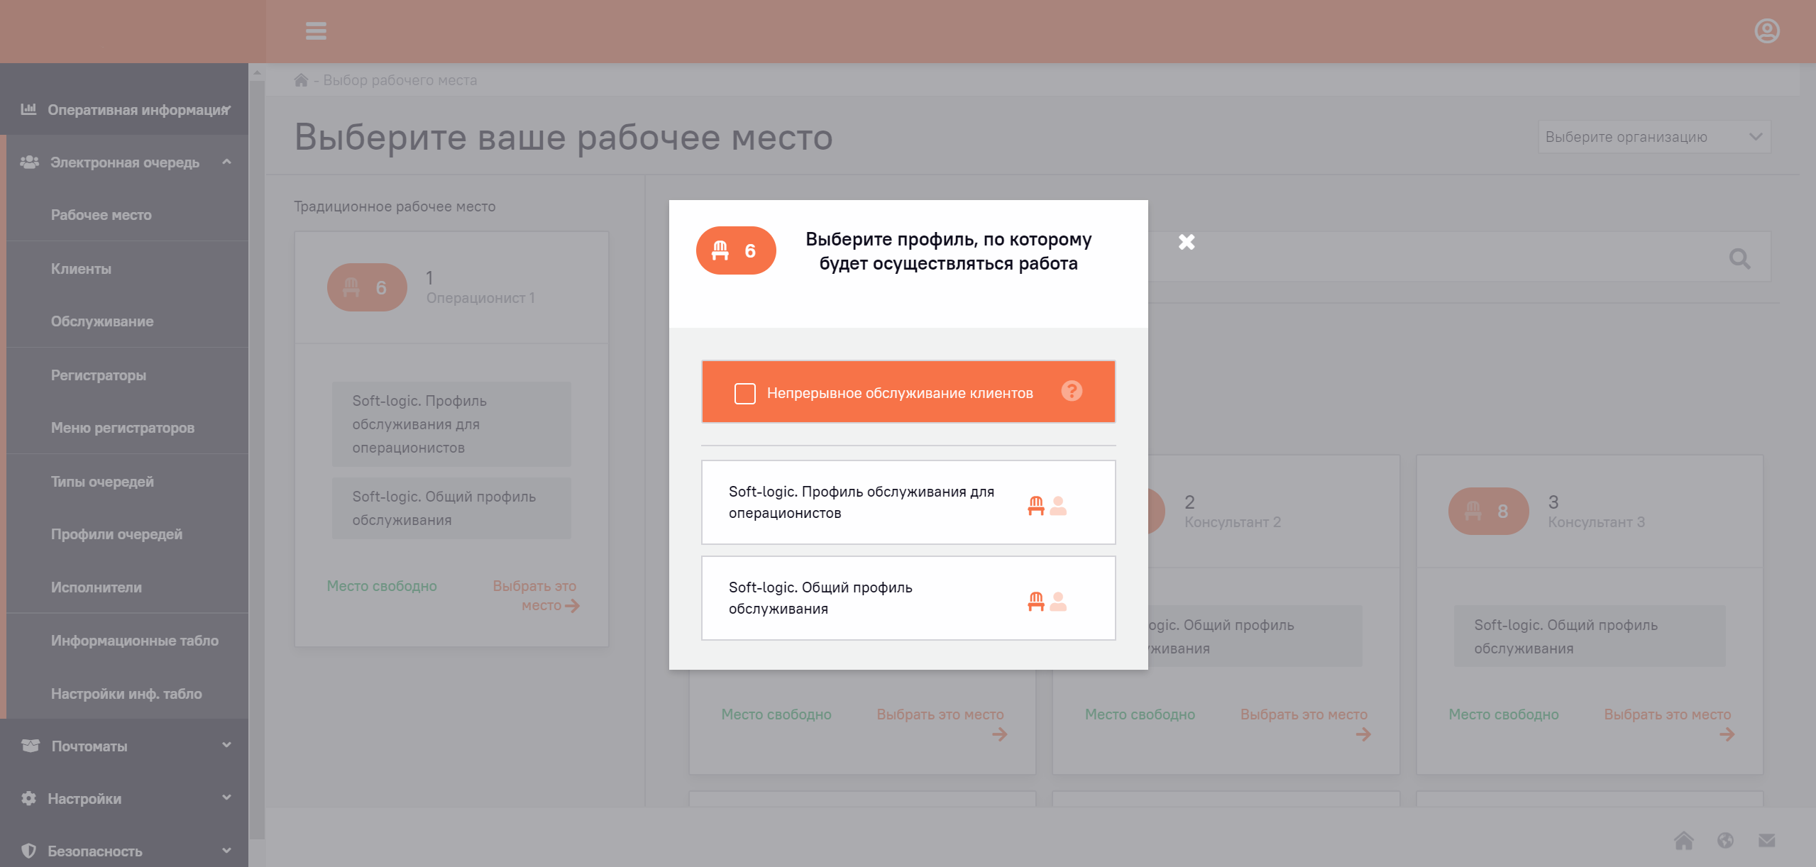Choose Консультант 2 via Выбрать это место
Viewport: 1816px width, 867px height.
coord(1304,724)
